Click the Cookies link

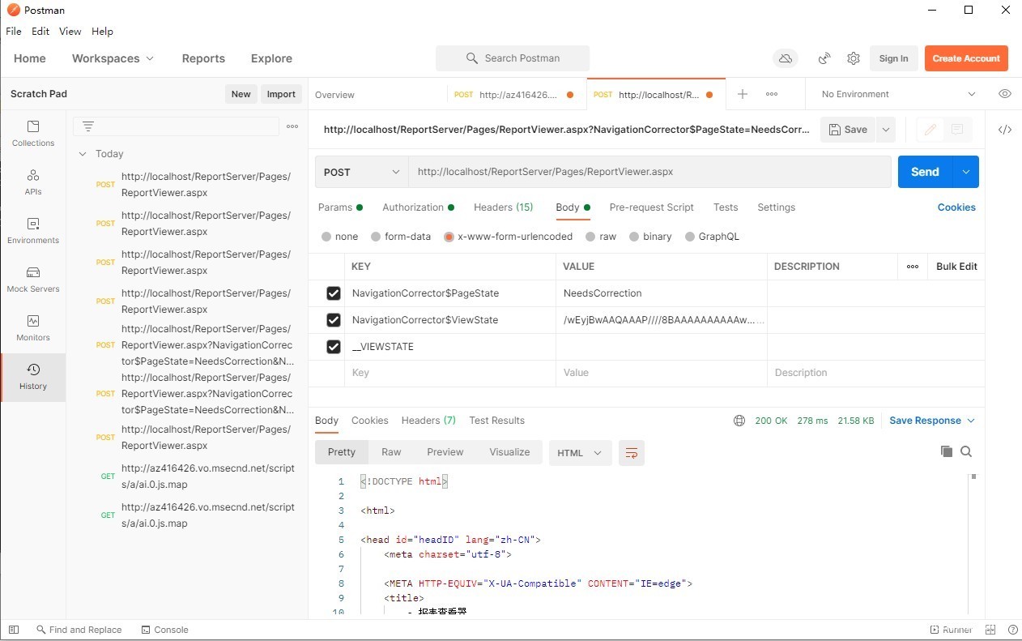tap(956, 207)
